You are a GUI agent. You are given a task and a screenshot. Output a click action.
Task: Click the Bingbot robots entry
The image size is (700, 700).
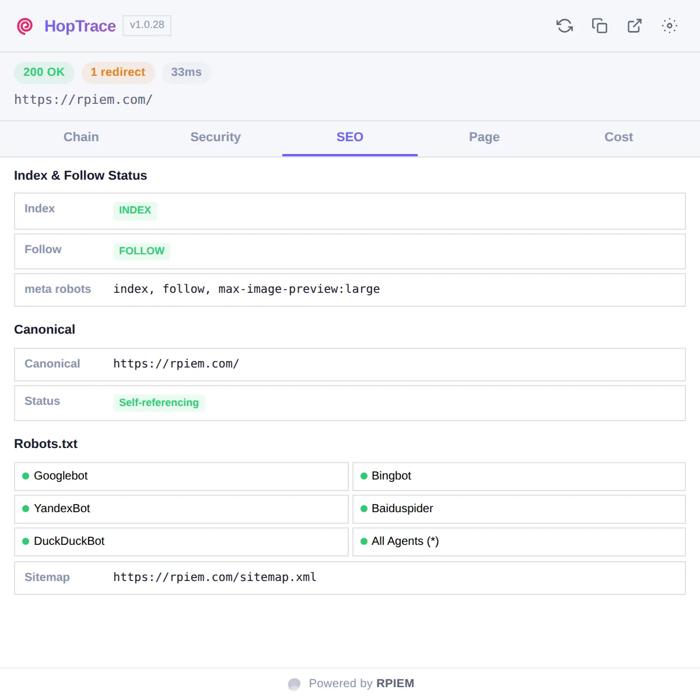(519, 477)
